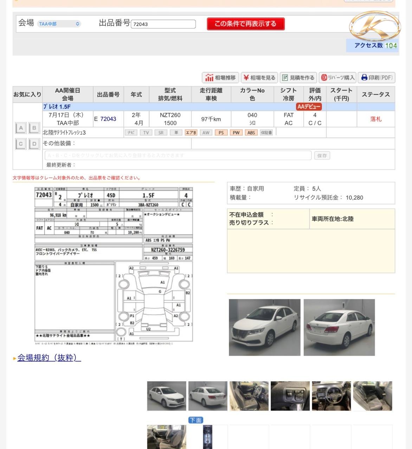Viewport: 412px width, 449px height.
Task: Click the 97千km mileage cell
Action: 211,119
